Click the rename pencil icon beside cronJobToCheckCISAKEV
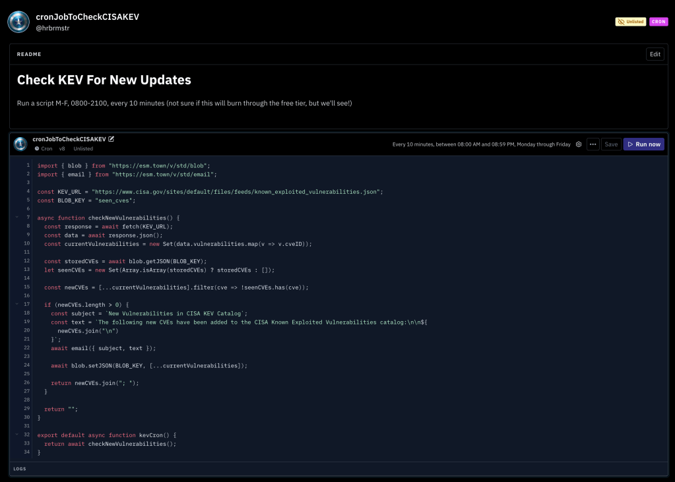The width and height of the screenshot is (675, 482). 112,139
